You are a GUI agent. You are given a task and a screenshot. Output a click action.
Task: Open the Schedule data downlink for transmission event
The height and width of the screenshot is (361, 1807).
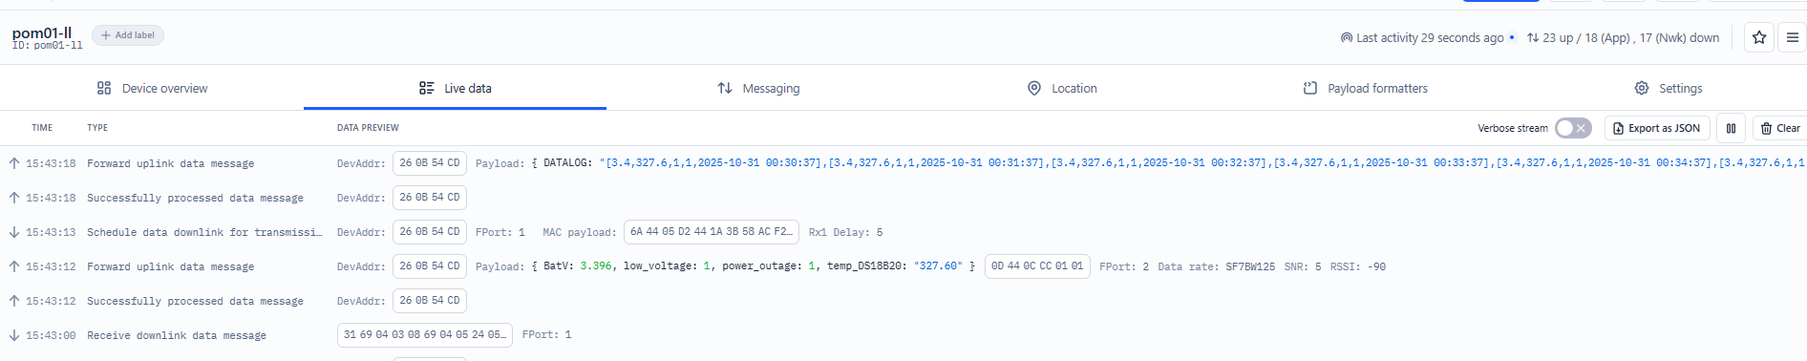tap(903, 232)
